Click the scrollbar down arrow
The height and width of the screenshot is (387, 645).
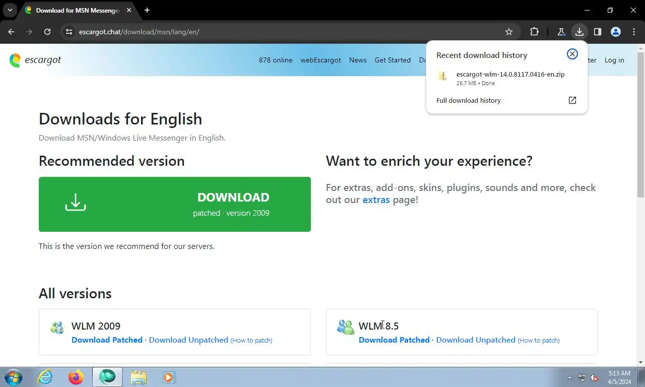pos(640,362)
